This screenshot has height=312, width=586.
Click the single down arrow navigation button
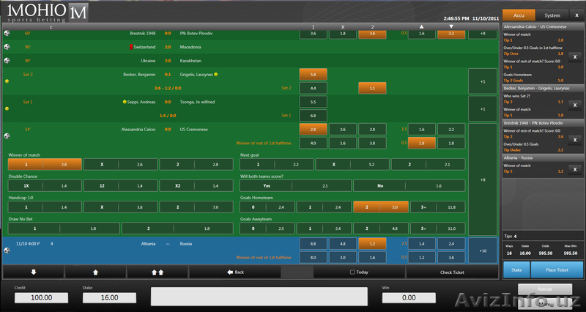point(33,271)
